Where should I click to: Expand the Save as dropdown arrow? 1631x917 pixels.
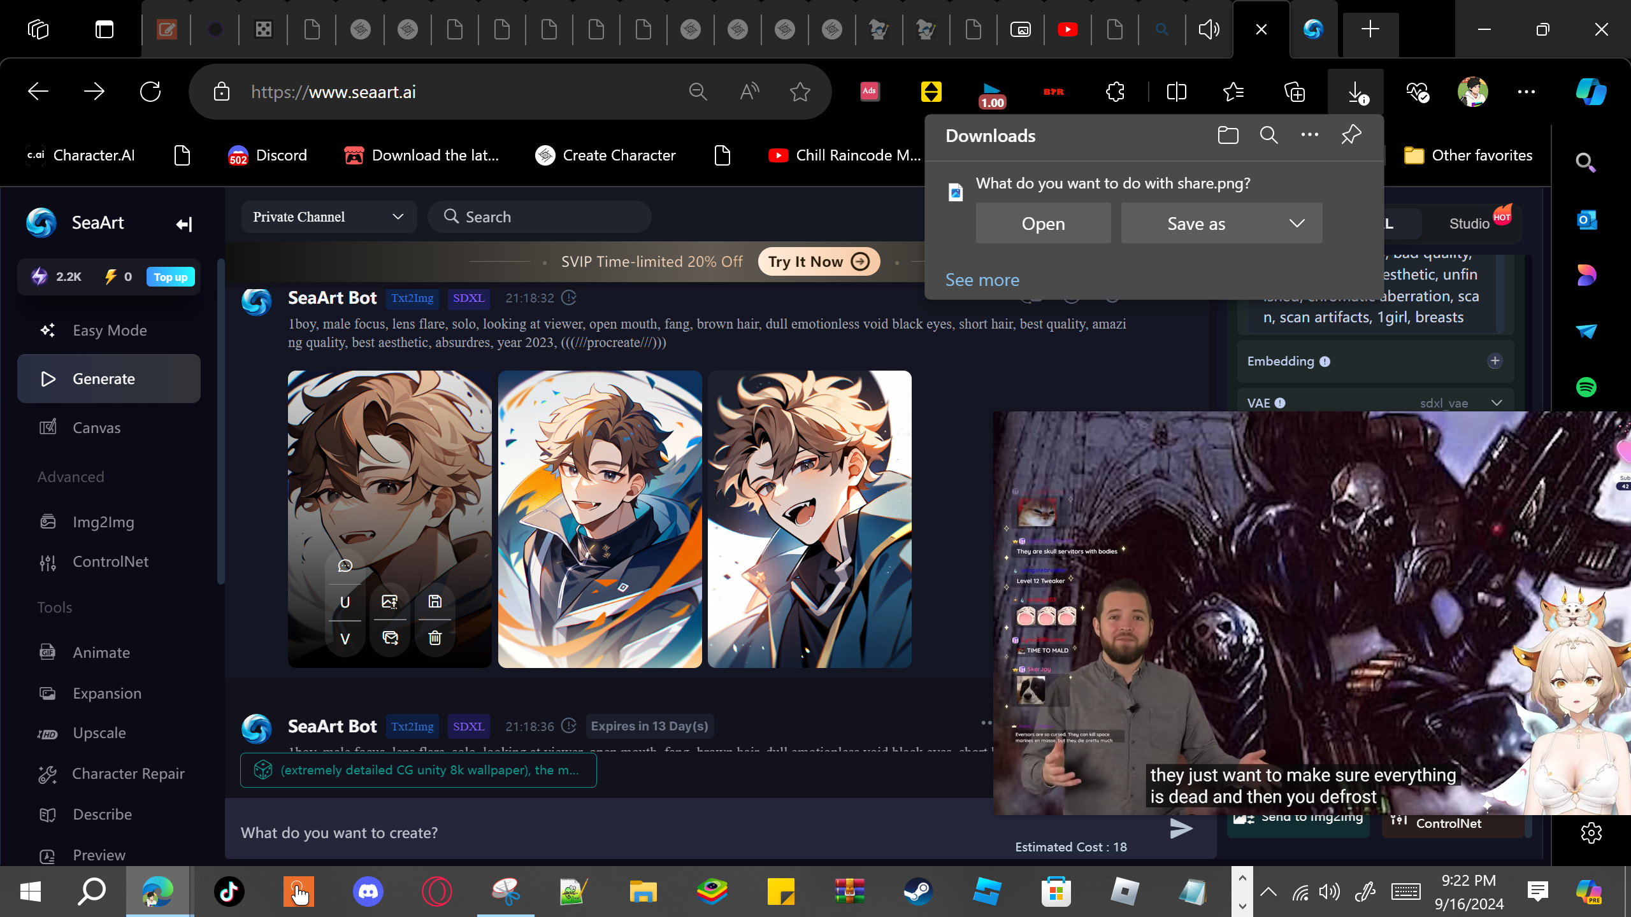1297,224
